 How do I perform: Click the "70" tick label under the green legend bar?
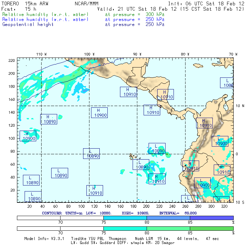coord(61,233)
